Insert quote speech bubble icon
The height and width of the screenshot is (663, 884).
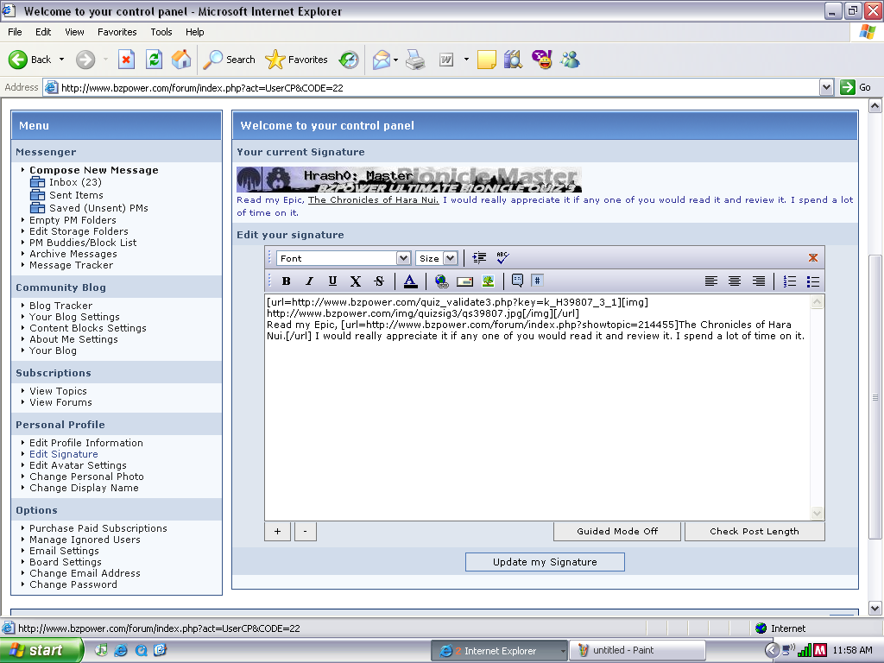coord(518,281)
